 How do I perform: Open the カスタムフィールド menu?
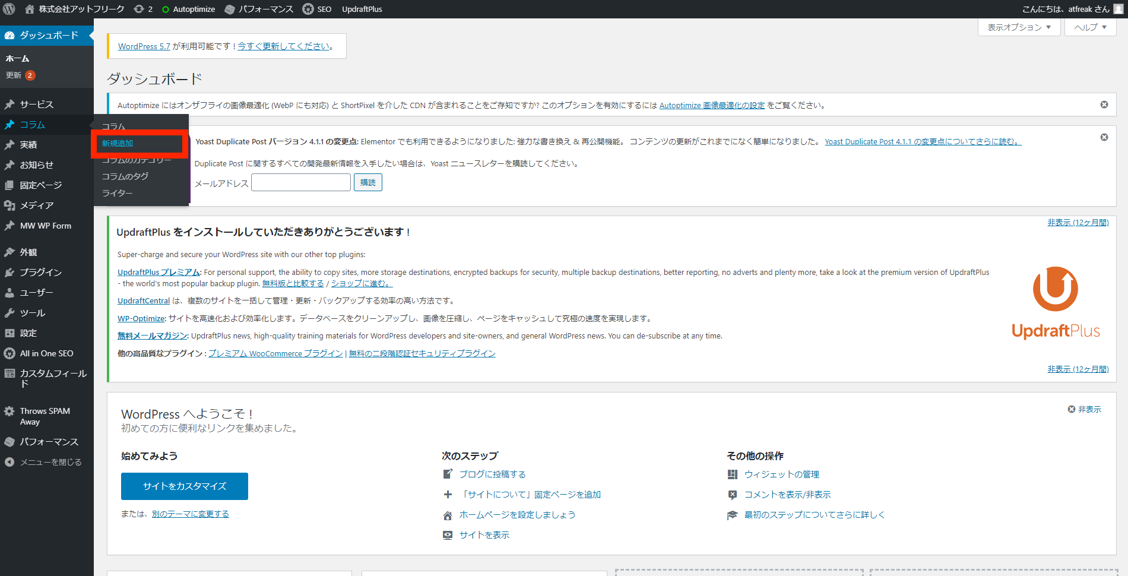tap(47, 378)
